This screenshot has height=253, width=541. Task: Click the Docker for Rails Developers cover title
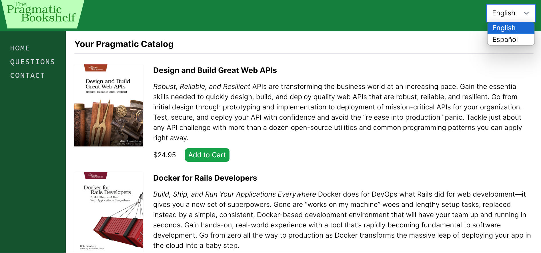coord(107,190)
